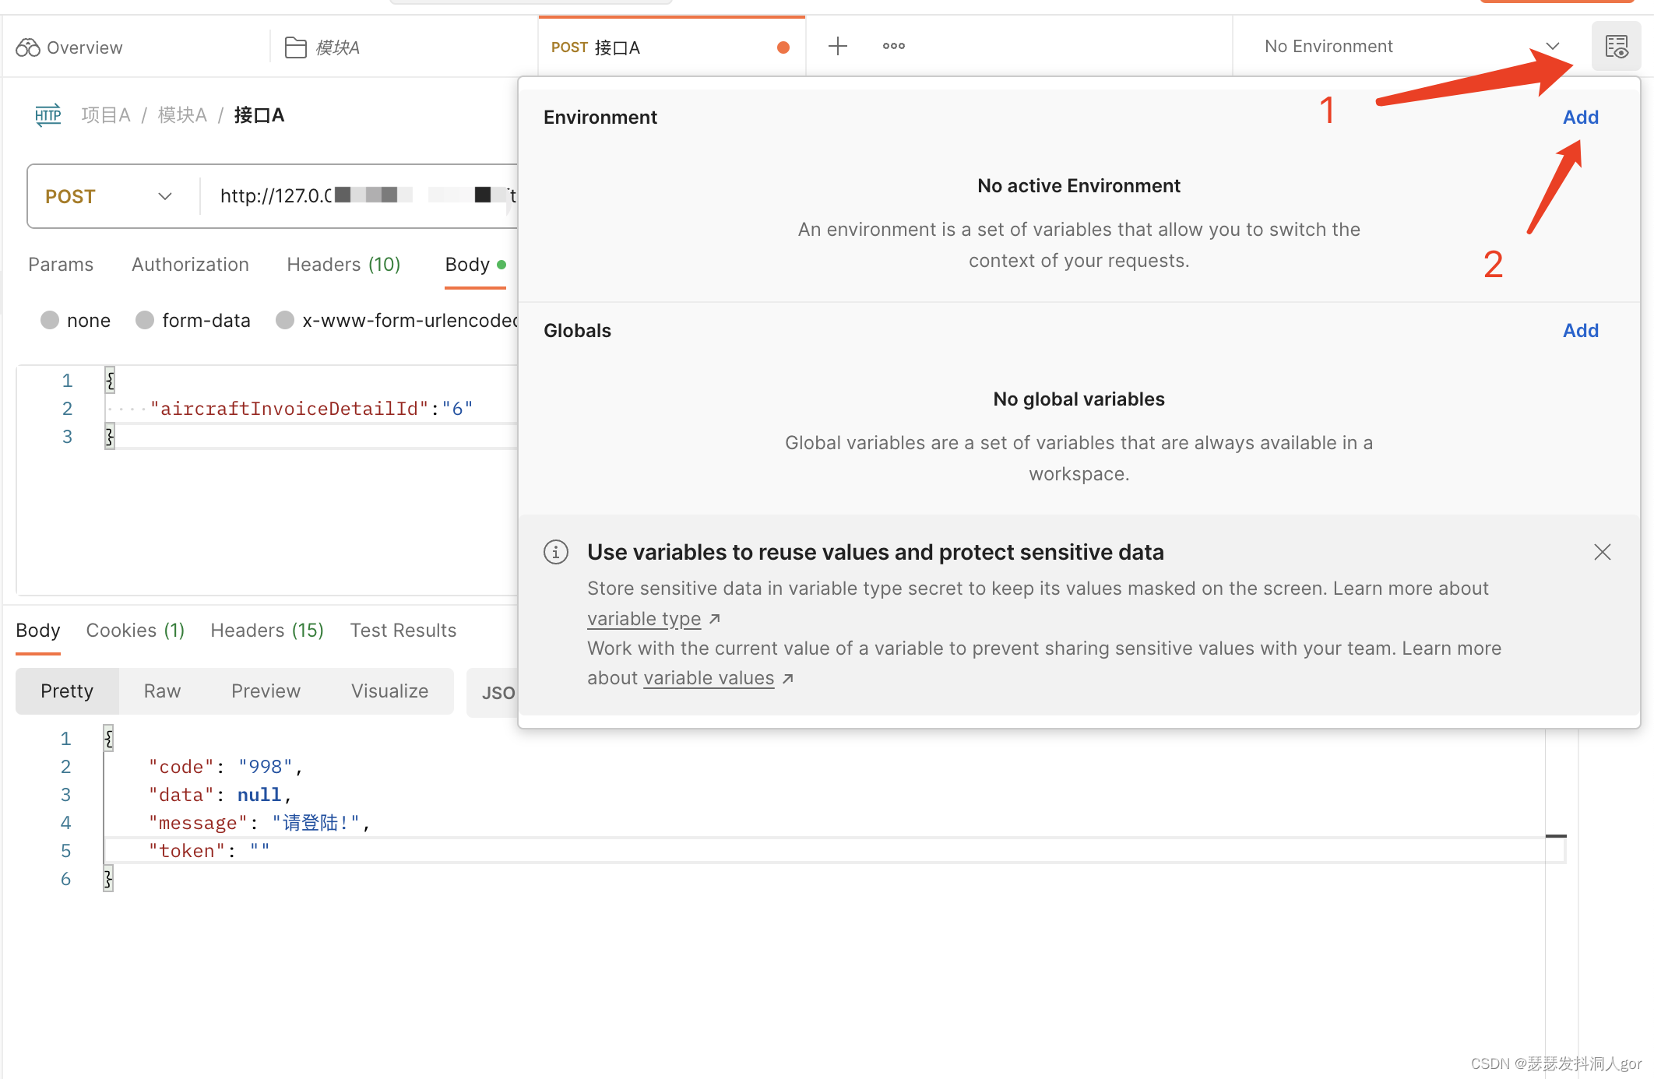
Task: Close the variables info banner
Action: [x=1603, y=552]
